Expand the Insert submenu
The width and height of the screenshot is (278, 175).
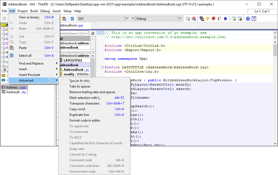34,69
